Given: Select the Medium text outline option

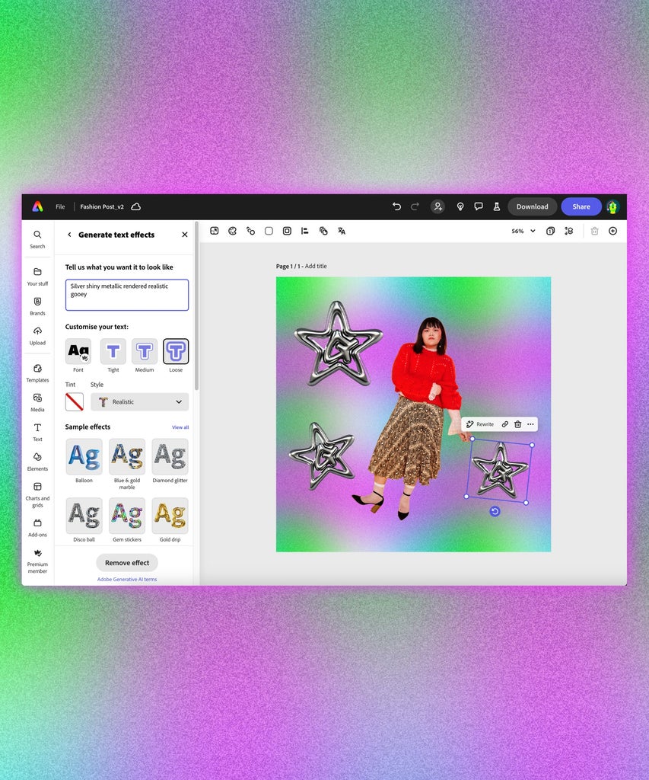Looking at the screenshot, I should pyautogui.click(x=145, y=352).
